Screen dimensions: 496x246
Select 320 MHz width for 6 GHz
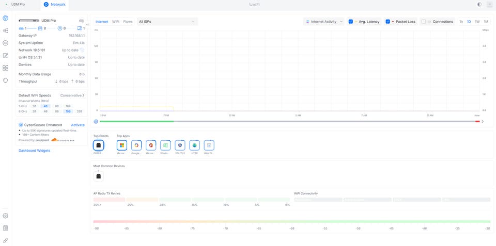pyautogui.click(x=80, y=111)
